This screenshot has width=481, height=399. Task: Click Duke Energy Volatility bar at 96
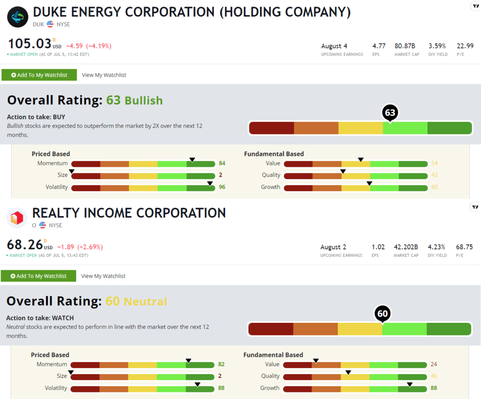(x=143, y=188)
